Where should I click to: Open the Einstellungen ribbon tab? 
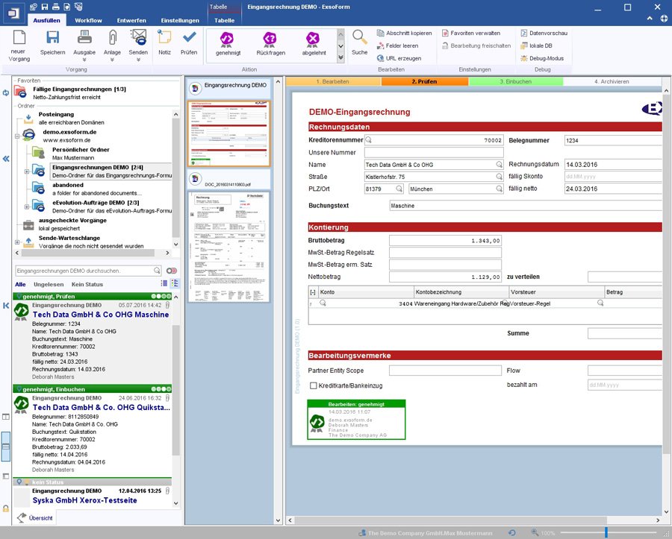(180, 20)
